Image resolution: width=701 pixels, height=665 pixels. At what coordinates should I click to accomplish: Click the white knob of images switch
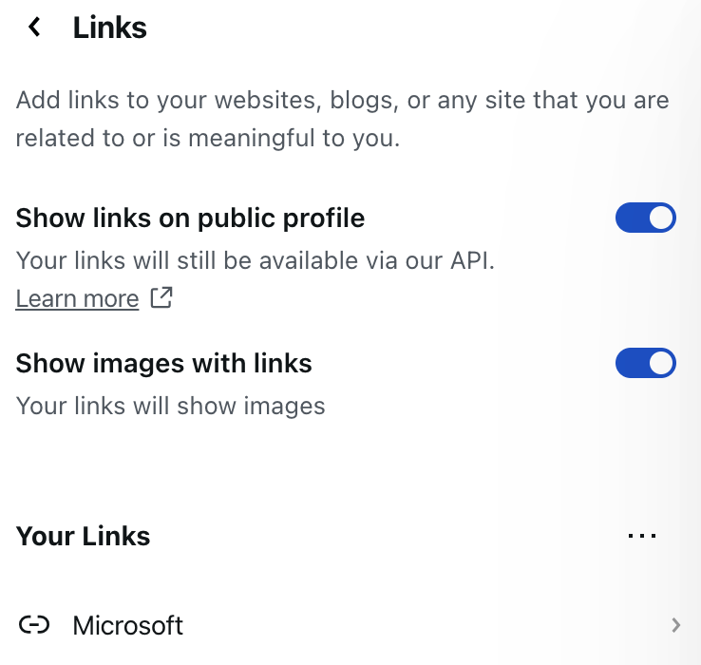click(662, 363)
